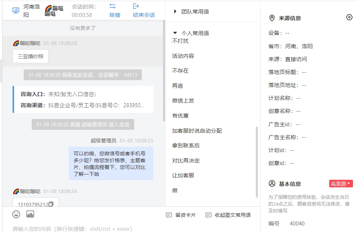Viewport: 358px width, 233px height.
Task: Click the 广告主名称 field
Action: [x=287, y=137]
